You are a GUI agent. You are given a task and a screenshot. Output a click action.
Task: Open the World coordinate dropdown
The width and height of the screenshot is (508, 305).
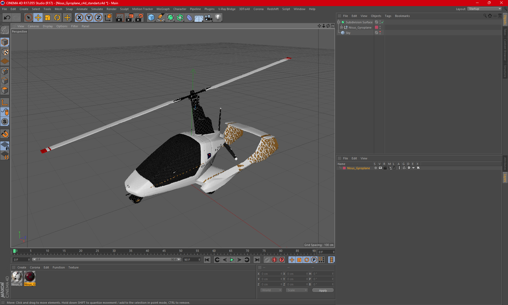[x=271, y=290]
